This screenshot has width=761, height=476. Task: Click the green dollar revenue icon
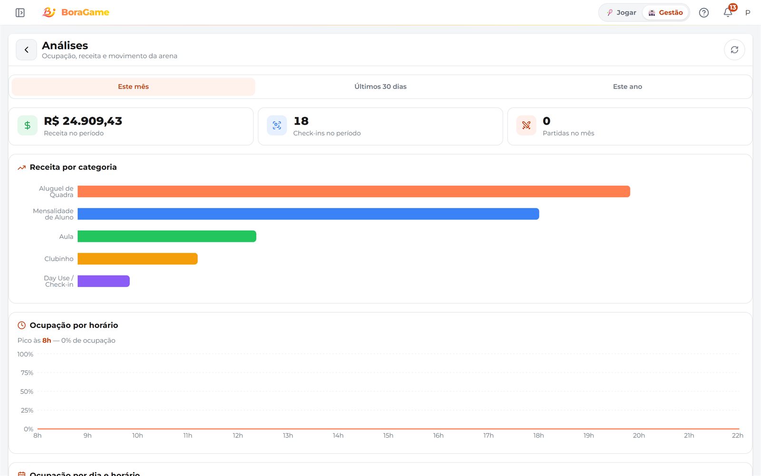(28, 125)
